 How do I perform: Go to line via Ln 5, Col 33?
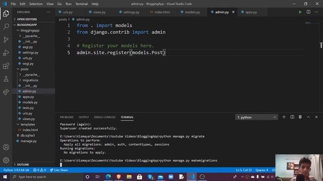click(244, 170)
